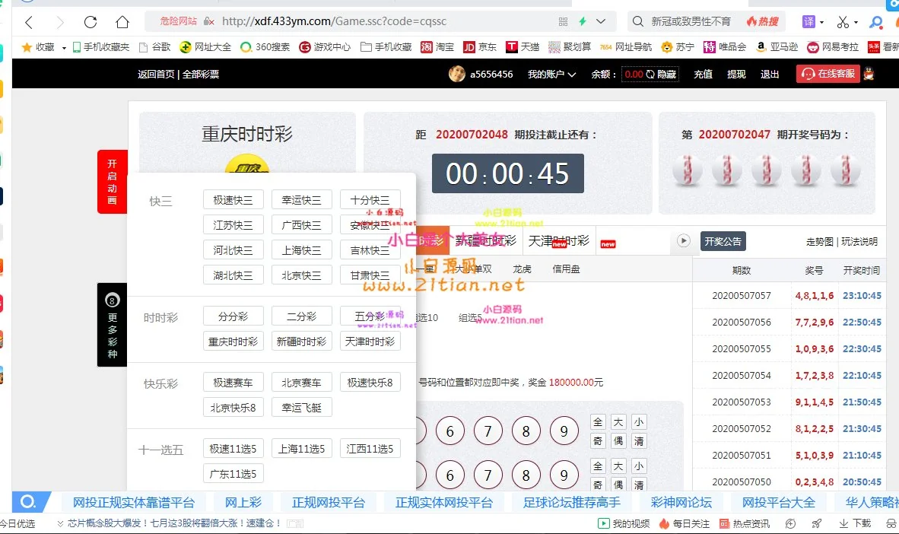The height and width of the screenshot is (534, 899).
Task: Click the 在线客服 button
Action: click(828, 74)
